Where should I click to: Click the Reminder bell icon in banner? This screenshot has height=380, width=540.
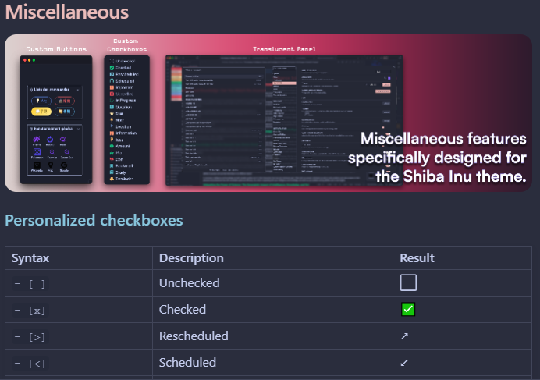[112, 179]
